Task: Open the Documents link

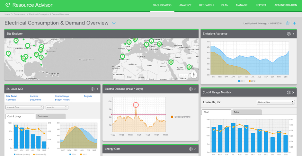Action: pyautogui.click(x=36, y=100)
